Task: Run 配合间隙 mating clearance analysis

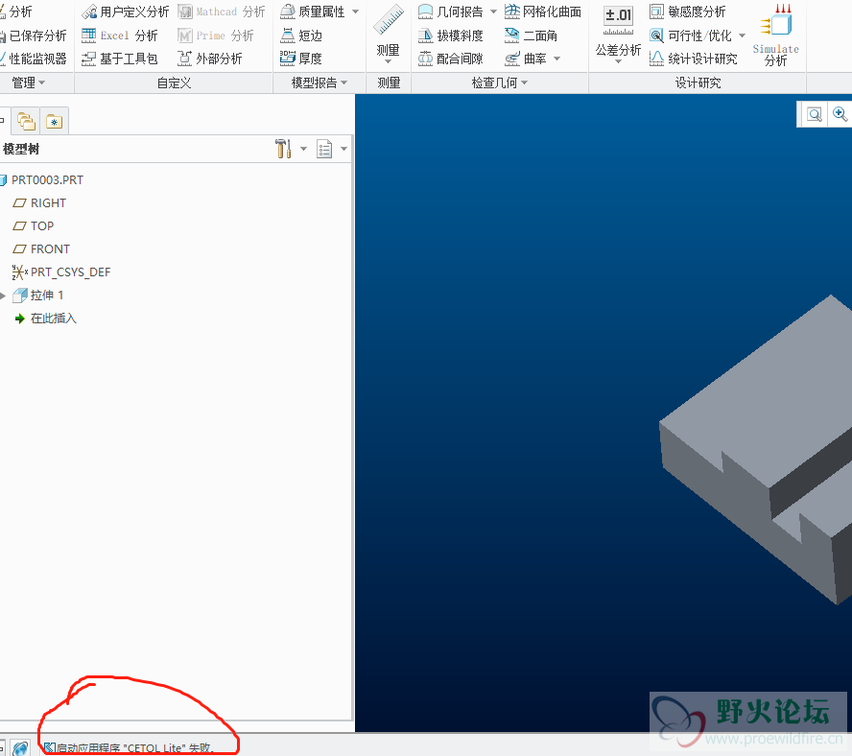Action: pyautogui.click(x=450, y=59)
